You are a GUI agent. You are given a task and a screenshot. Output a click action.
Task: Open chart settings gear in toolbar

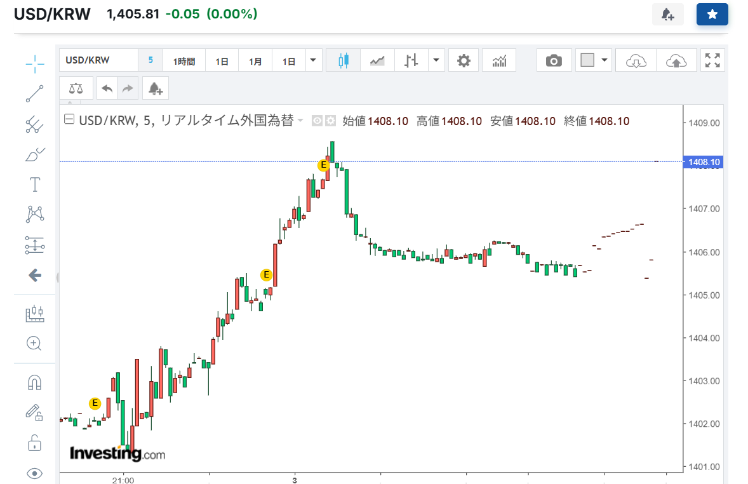(x=464, y=61)
